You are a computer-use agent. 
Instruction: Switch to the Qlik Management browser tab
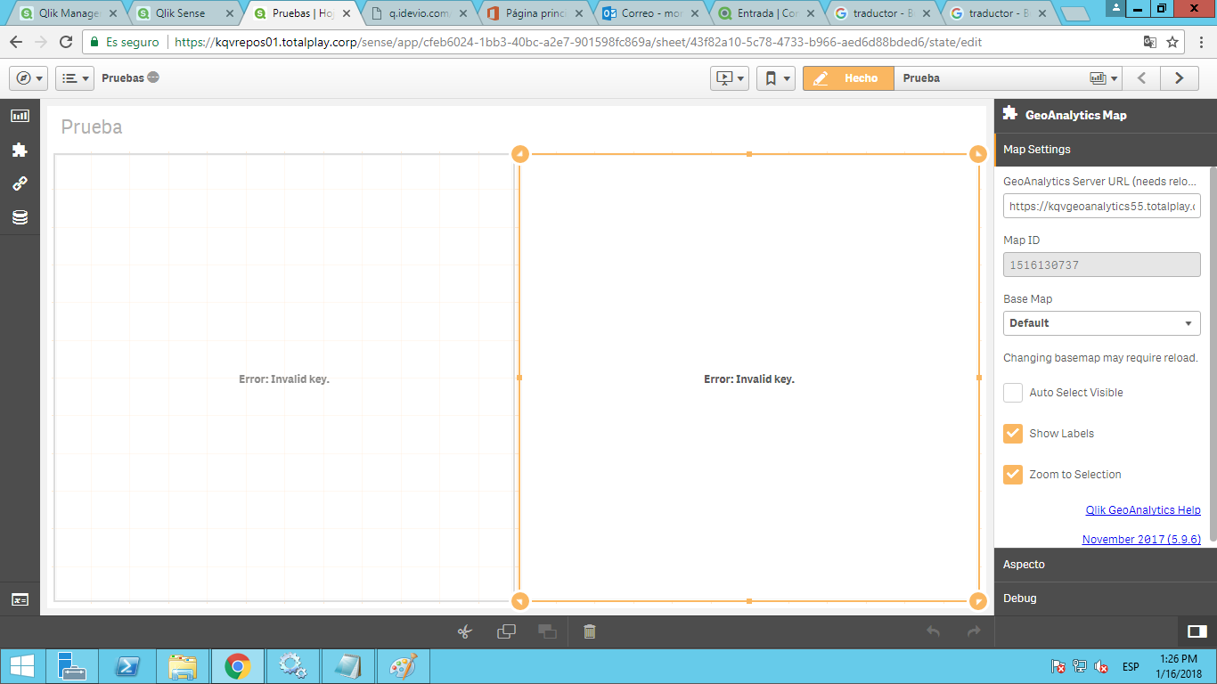pyautogui.click(x=69, y=13)
